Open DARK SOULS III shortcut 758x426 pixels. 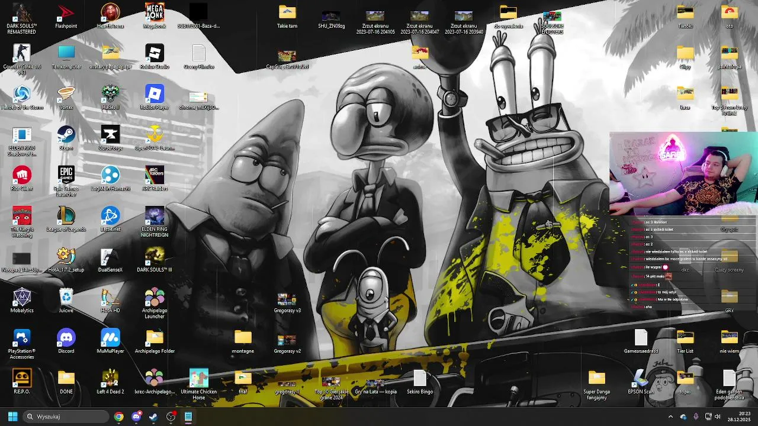click(x=155, y=260)
